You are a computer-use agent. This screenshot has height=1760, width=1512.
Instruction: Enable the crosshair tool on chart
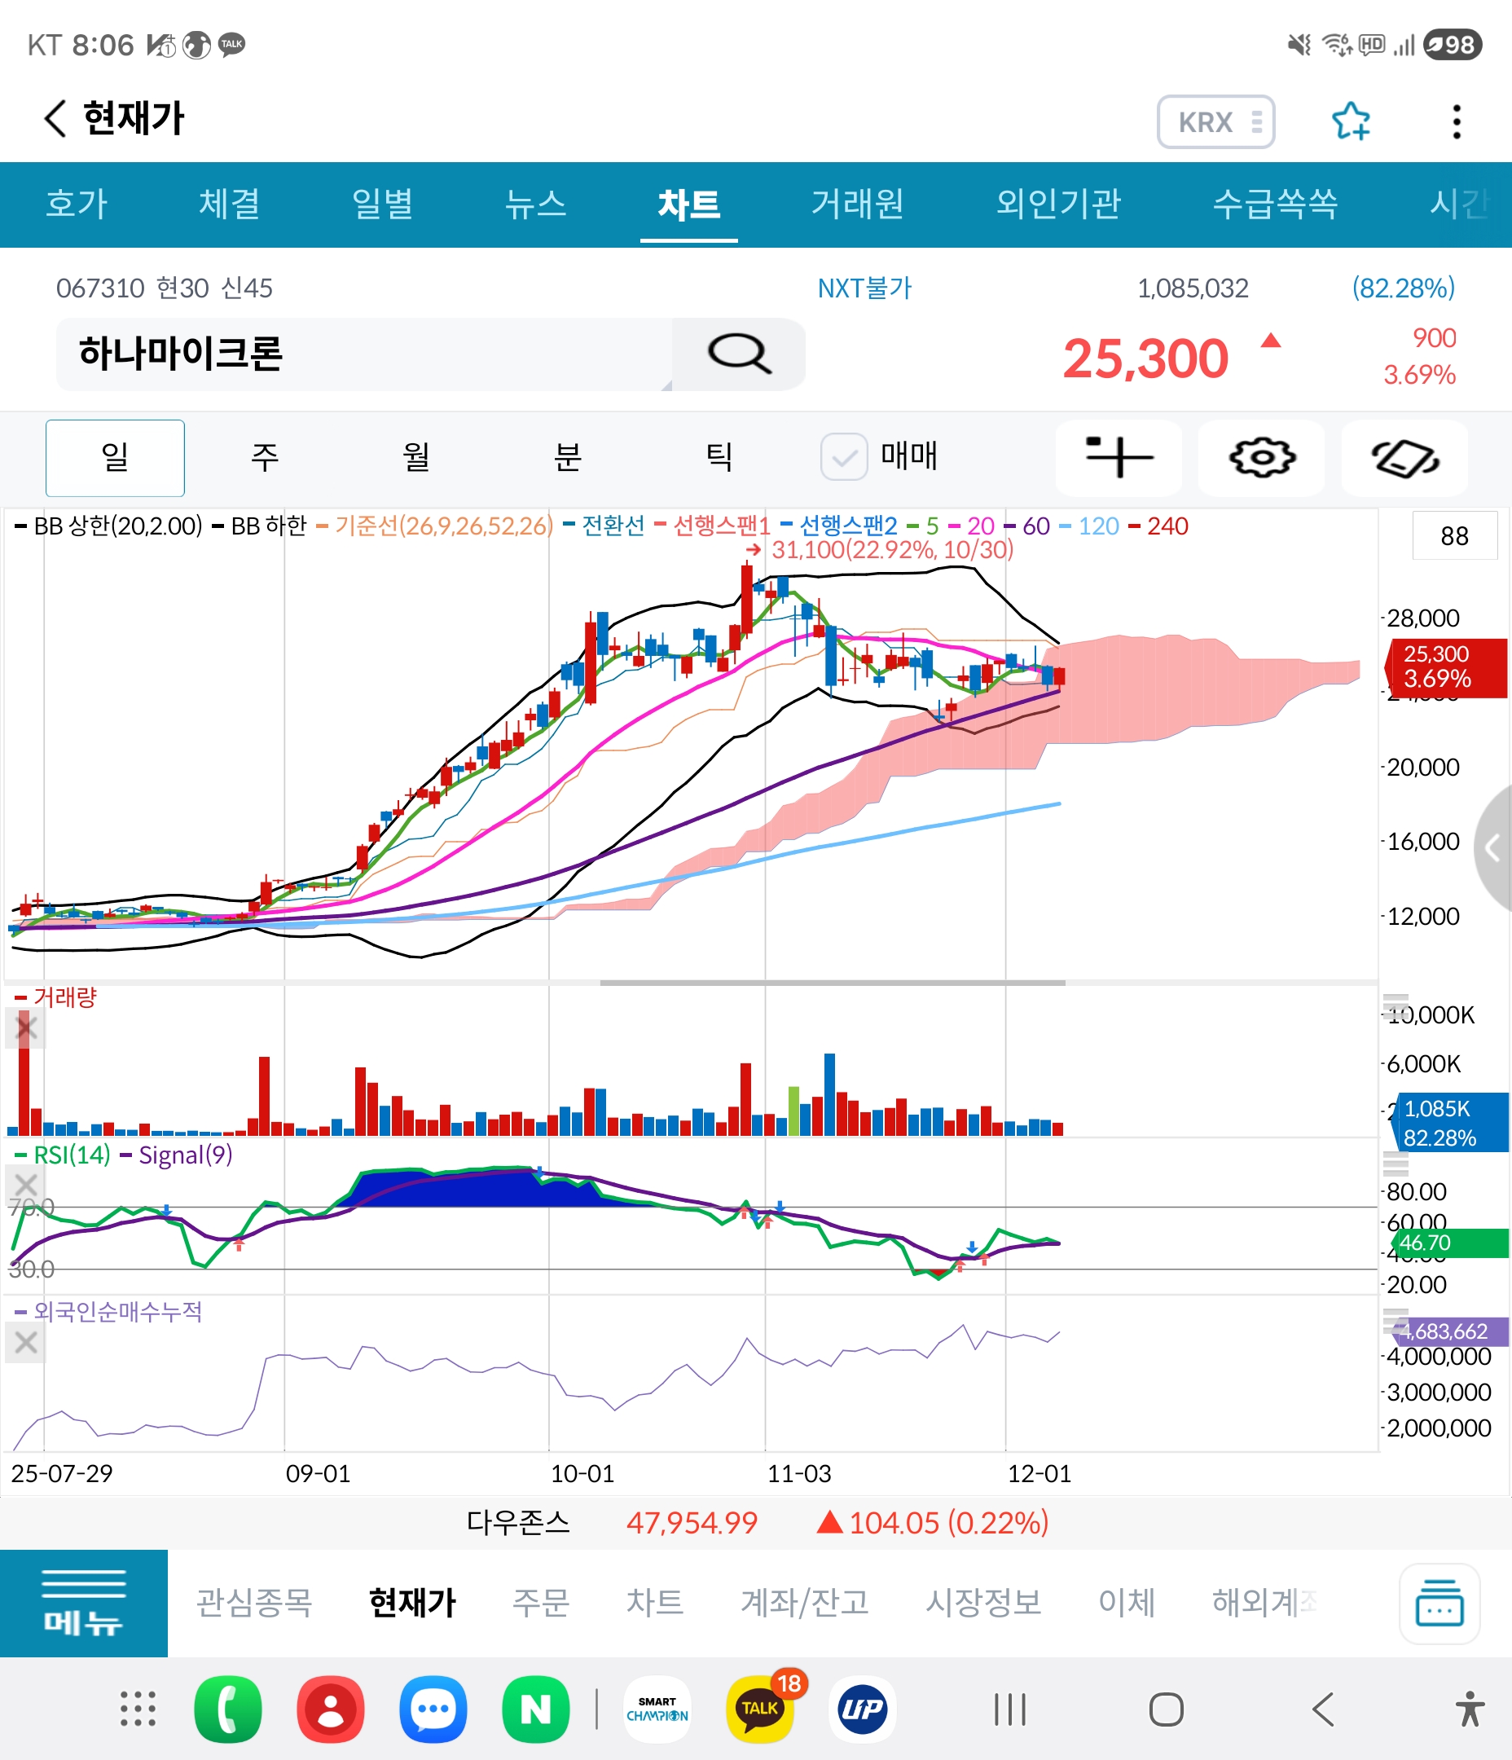pos(1118,458)
